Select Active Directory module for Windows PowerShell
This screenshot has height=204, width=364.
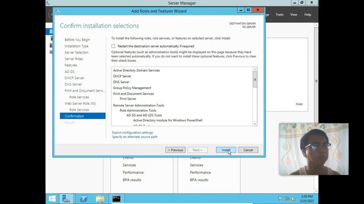click(x=168, y=120)
